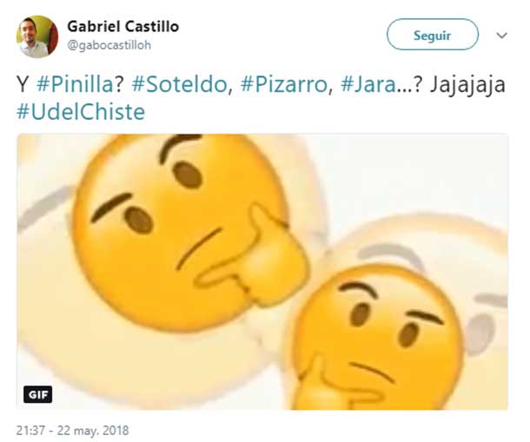Open the #UdelChiste hashtag
530x442 pixels.
coord(81,111)
